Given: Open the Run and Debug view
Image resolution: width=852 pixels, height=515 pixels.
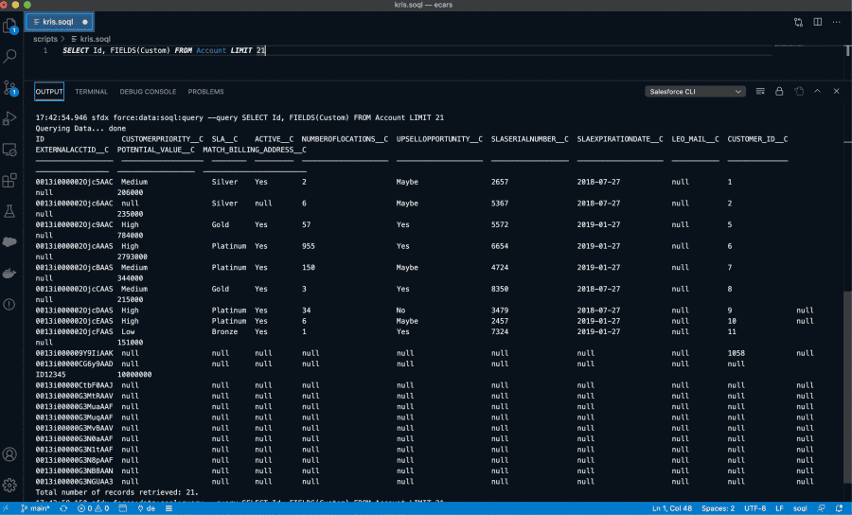Looking at the screenshot, I should pyautogui.click(x=9, y=118).
